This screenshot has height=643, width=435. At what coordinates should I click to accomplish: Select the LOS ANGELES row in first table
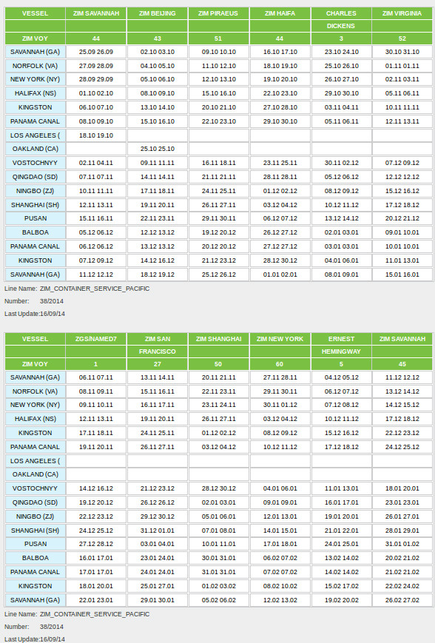tap(218, 135)
